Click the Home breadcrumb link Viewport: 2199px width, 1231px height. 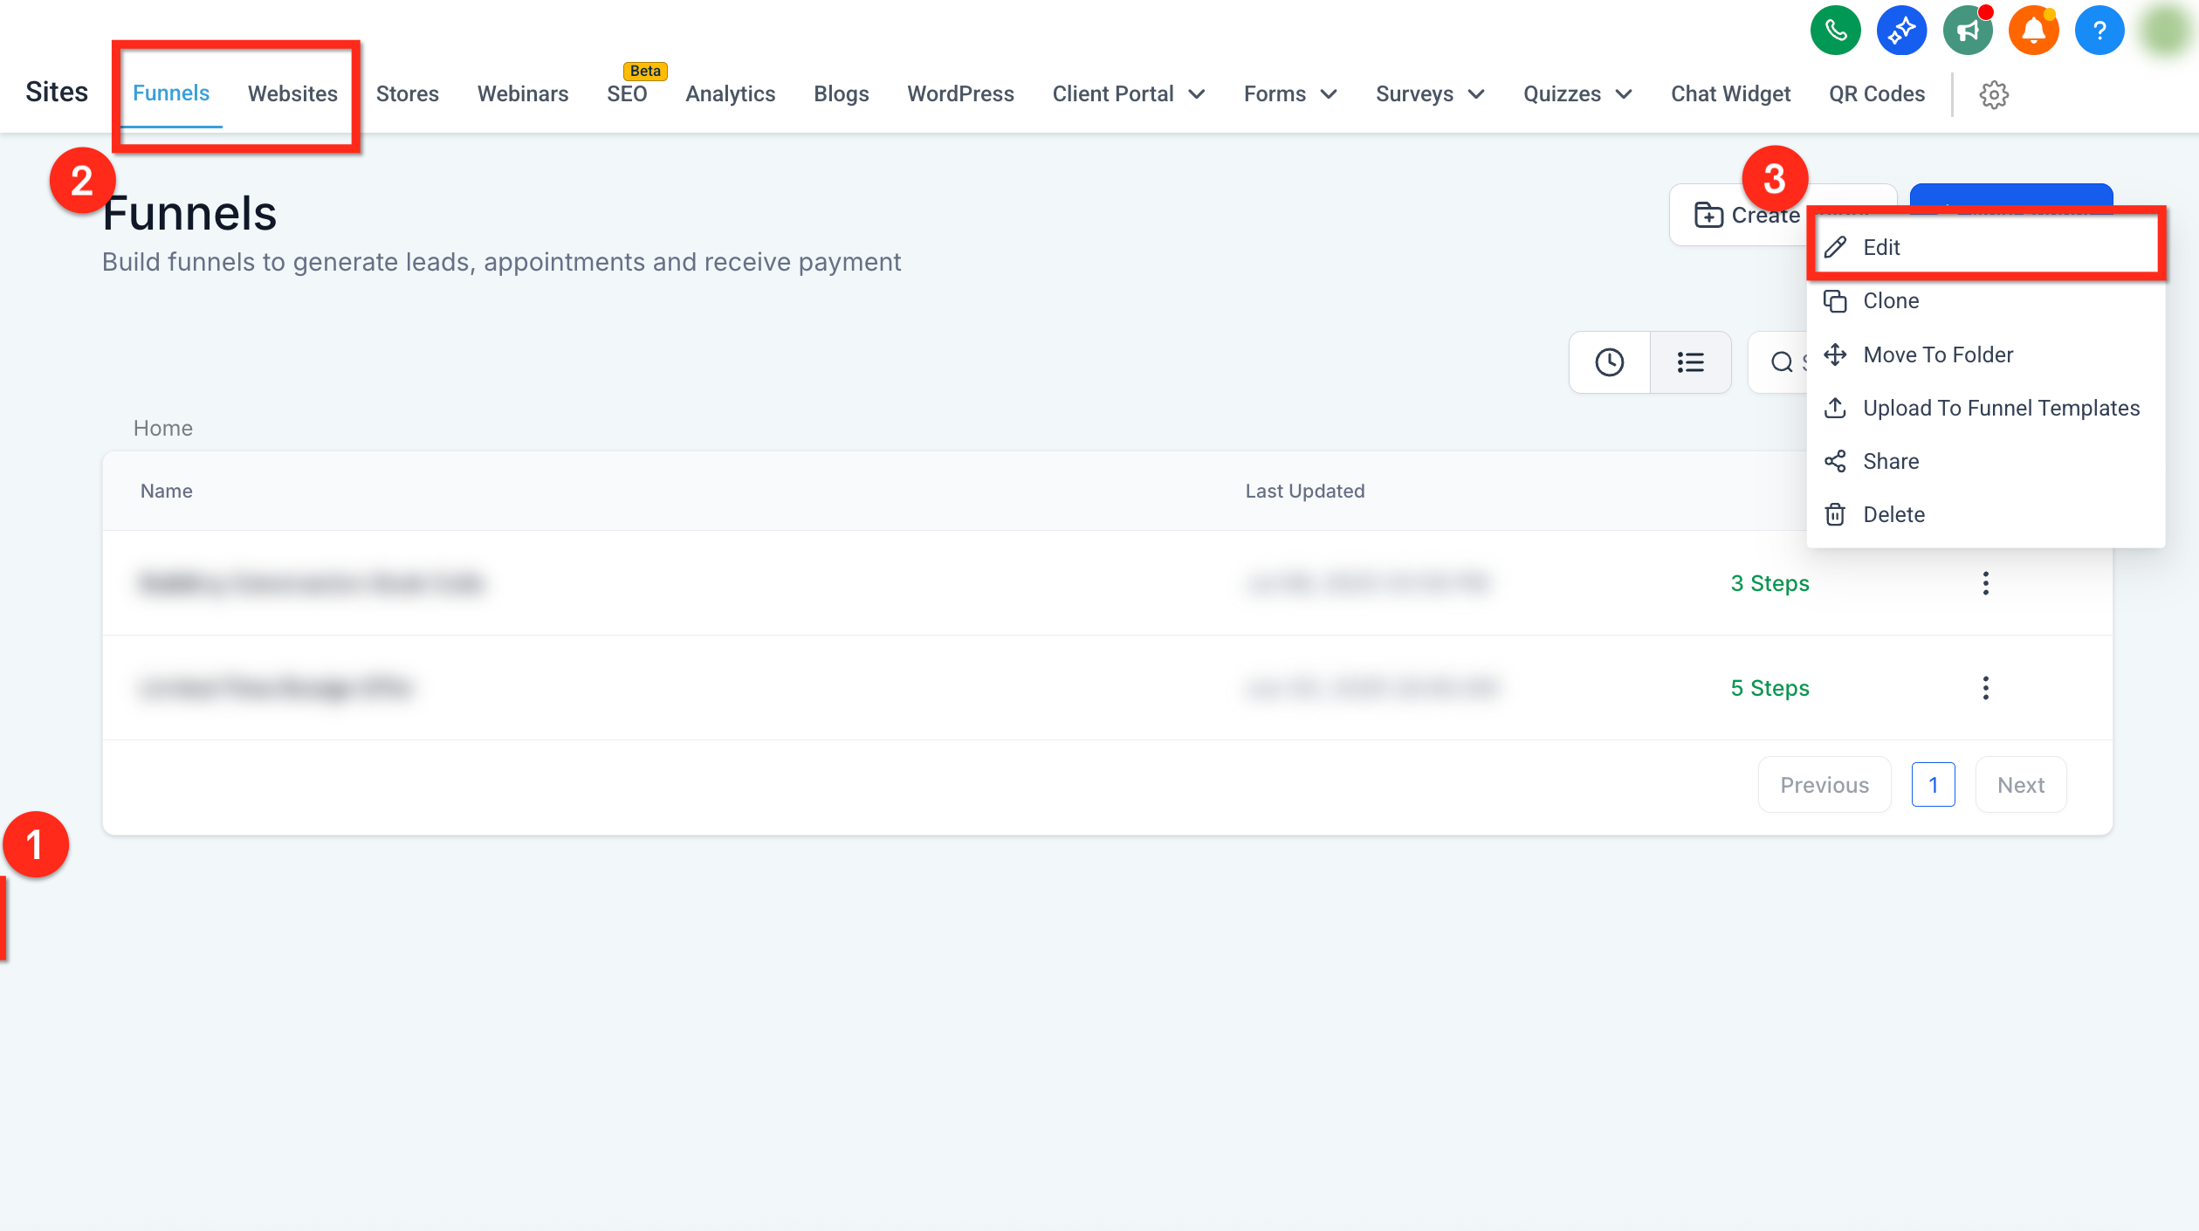[x=162, y=428]
